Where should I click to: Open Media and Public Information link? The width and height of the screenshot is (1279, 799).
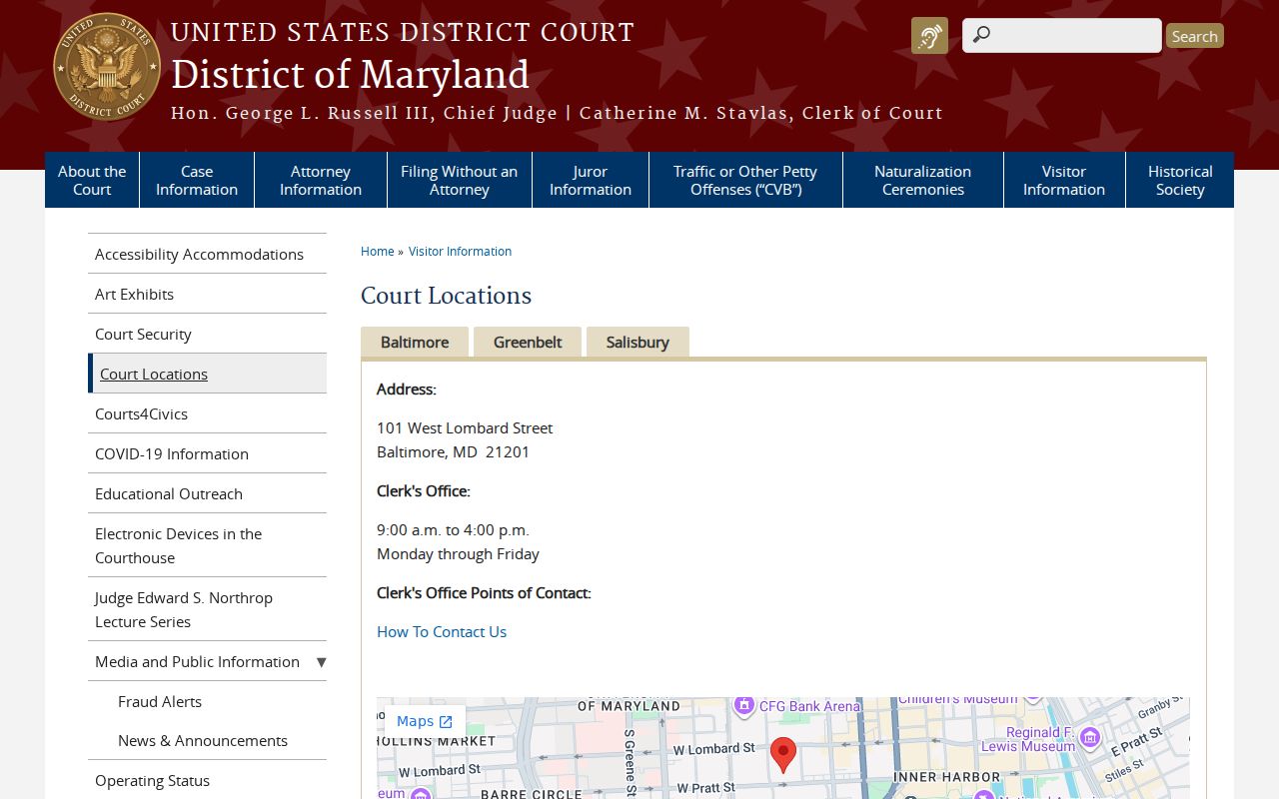[197, 661]
